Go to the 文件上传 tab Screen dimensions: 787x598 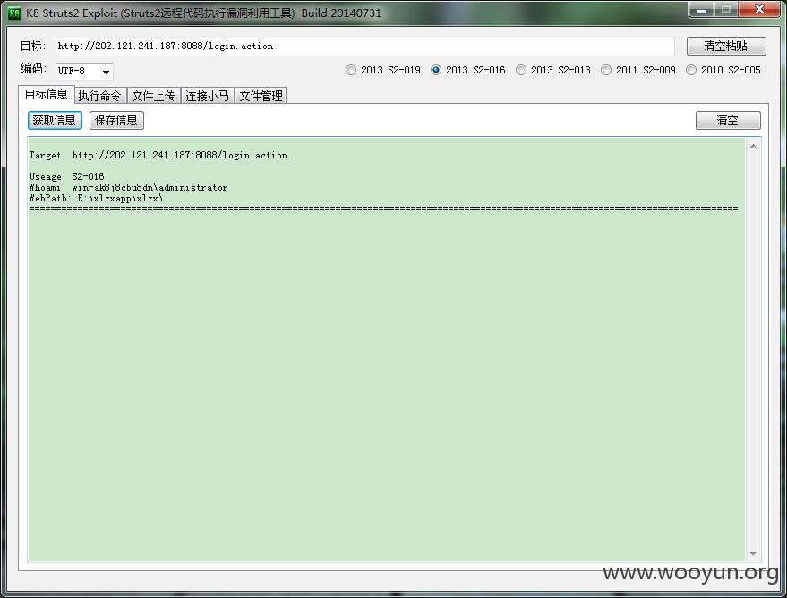tap(154, 96)
